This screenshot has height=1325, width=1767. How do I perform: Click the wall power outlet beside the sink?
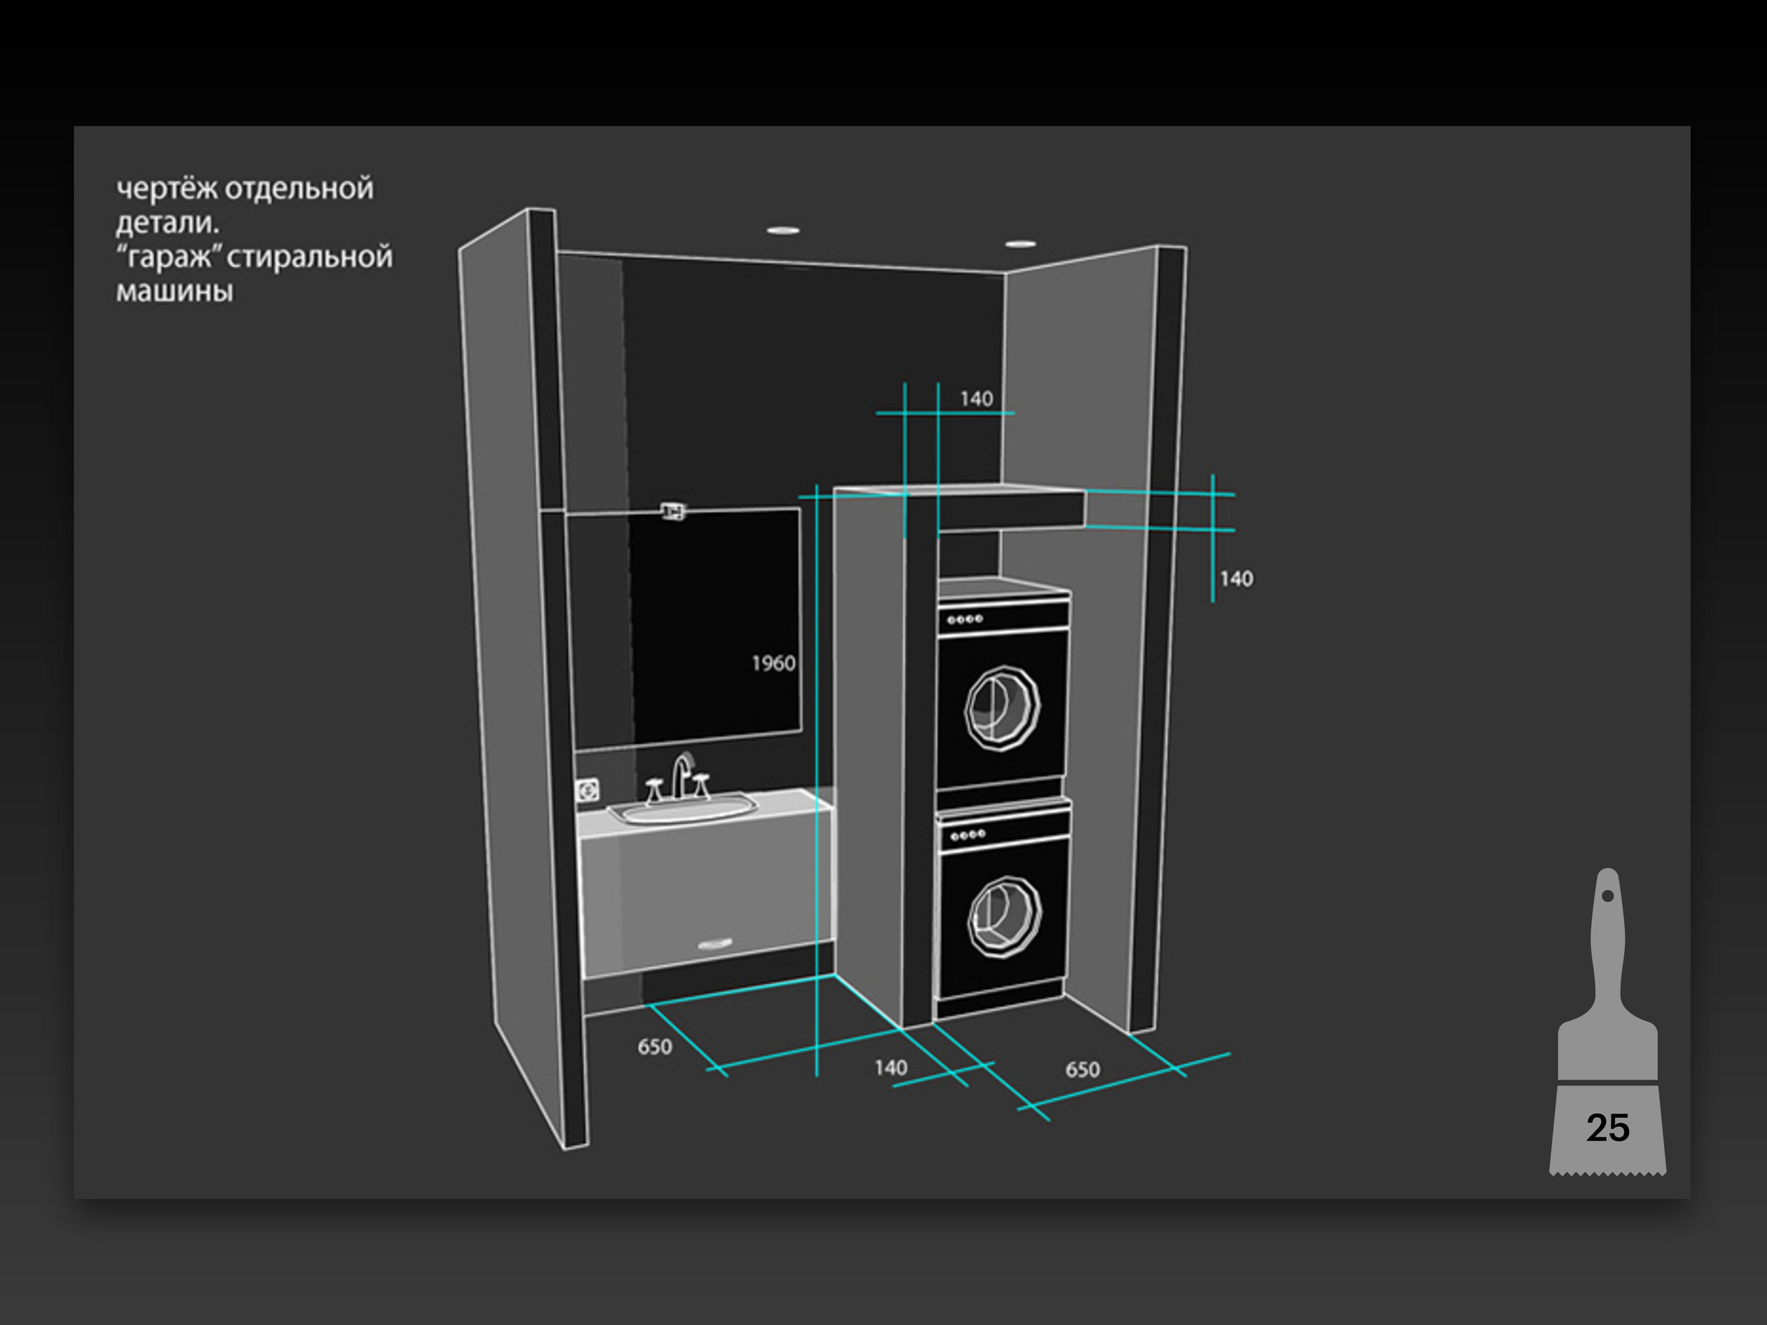pyautogui.click(x=588, y=791)
